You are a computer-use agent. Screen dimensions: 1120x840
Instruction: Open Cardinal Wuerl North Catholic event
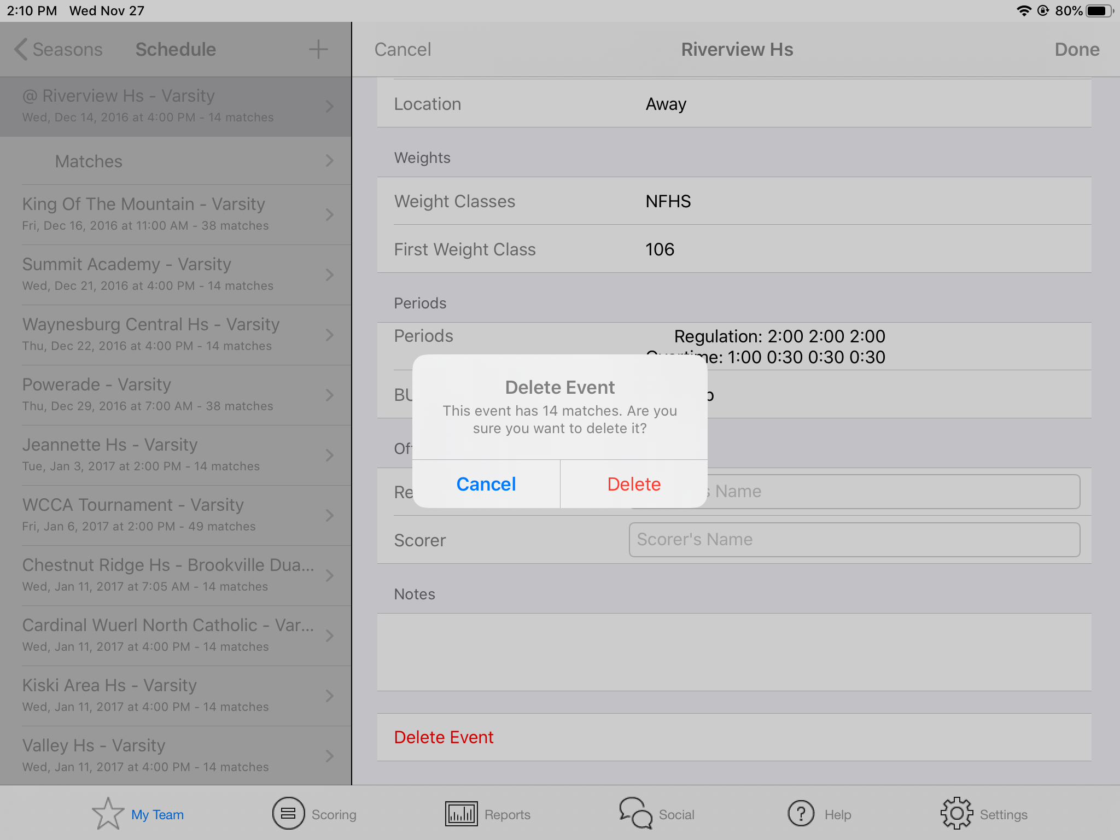(176, 636)
